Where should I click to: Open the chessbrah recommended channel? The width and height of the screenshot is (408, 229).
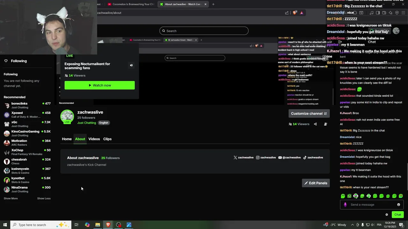click(27, 161)
